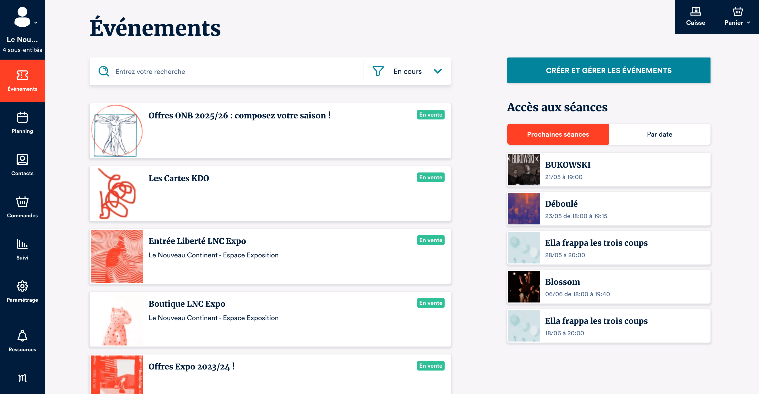Click the filter funnel icon

(378, 71)
